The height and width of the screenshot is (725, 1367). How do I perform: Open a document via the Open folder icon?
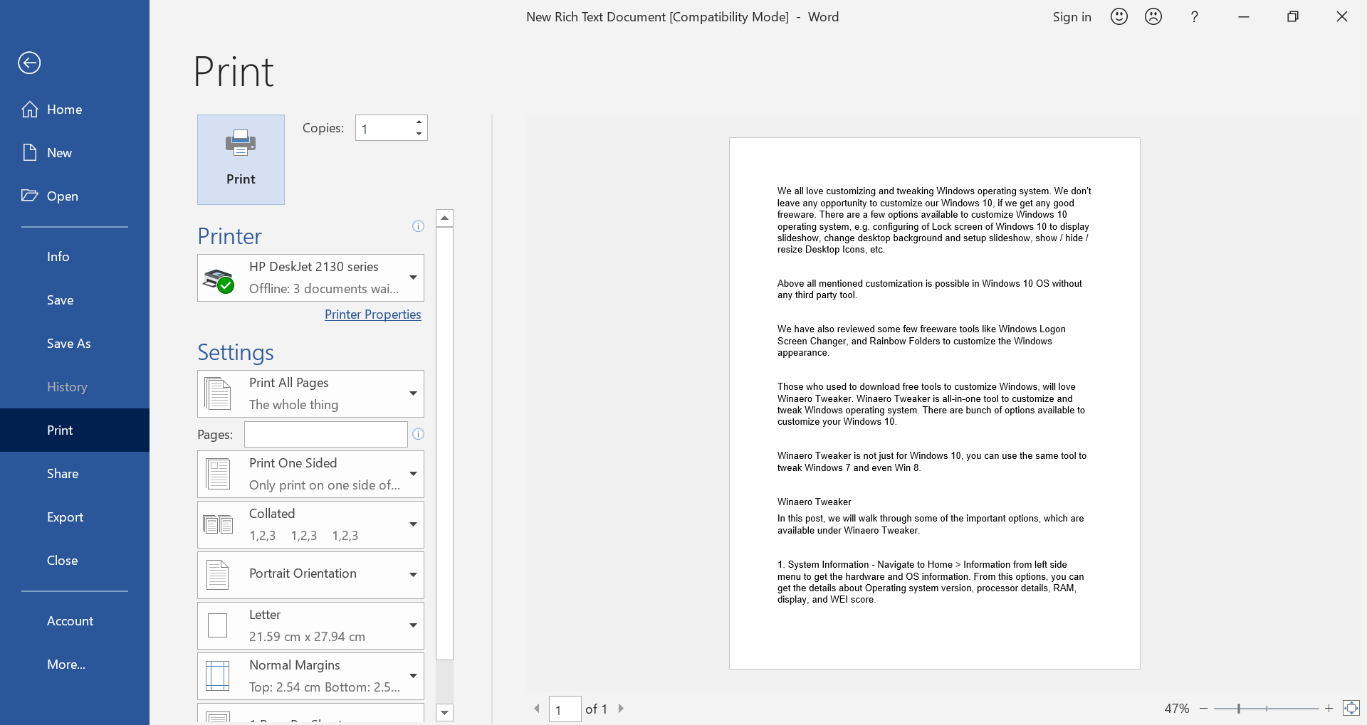point(63,196)
